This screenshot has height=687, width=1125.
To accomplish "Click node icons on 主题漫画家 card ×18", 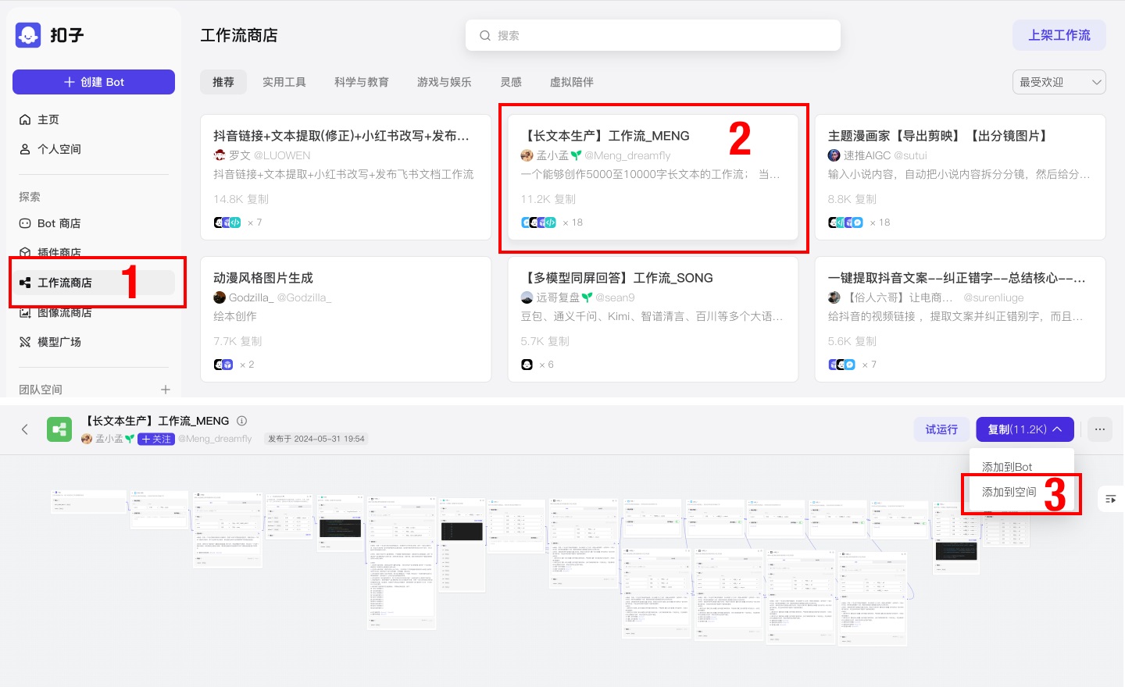I will click(x=846, y=222).
